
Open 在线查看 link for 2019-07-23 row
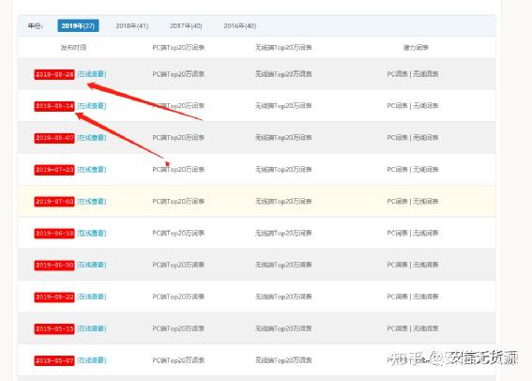[92, 169]
